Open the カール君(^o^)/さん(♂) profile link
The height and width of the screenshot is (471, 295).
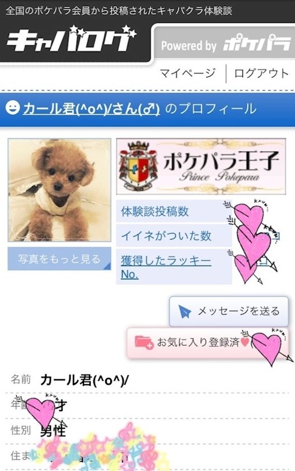91,108
